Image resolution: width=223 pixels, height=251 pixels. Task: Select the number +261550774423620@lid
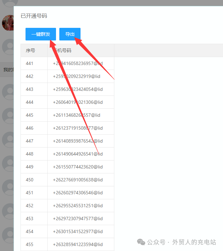pyautogui.click(x=78, y=167)
